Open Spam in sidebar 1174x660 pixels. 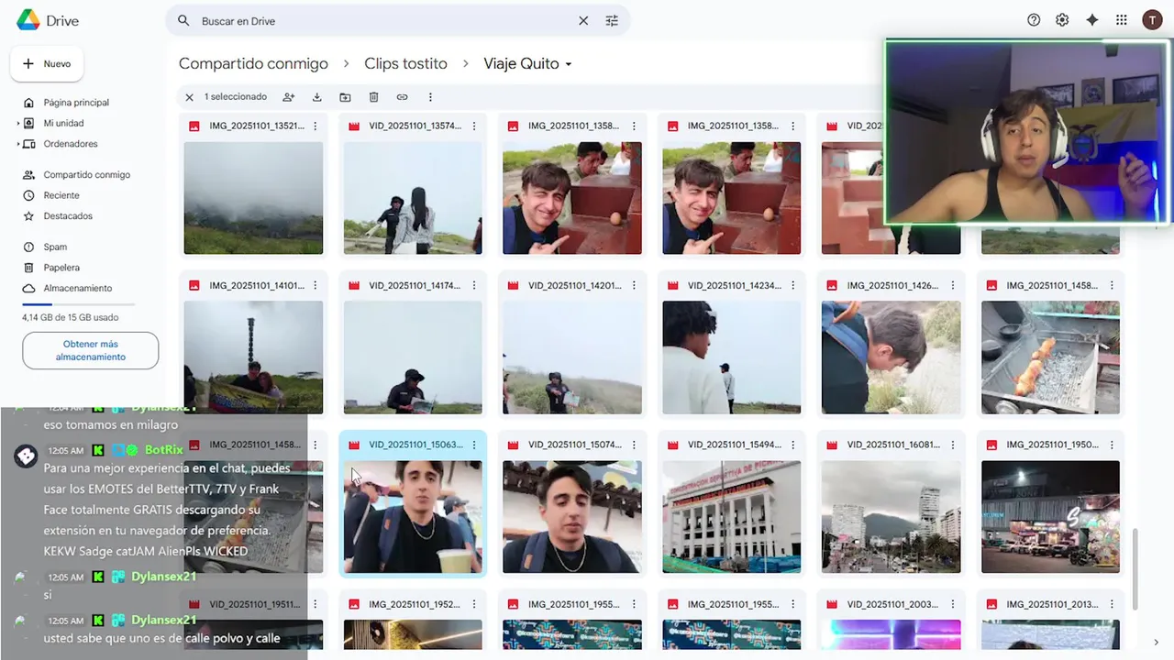[55, 247]
